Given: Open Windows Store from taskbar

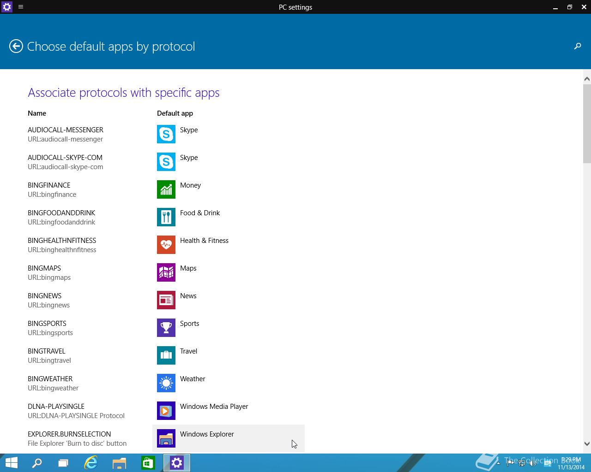Looking at the screenshot, I should [x=148, y=463].
